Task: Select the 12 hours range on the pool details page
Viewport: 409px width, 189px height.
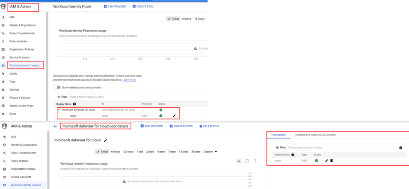Action: pos(128,152)
